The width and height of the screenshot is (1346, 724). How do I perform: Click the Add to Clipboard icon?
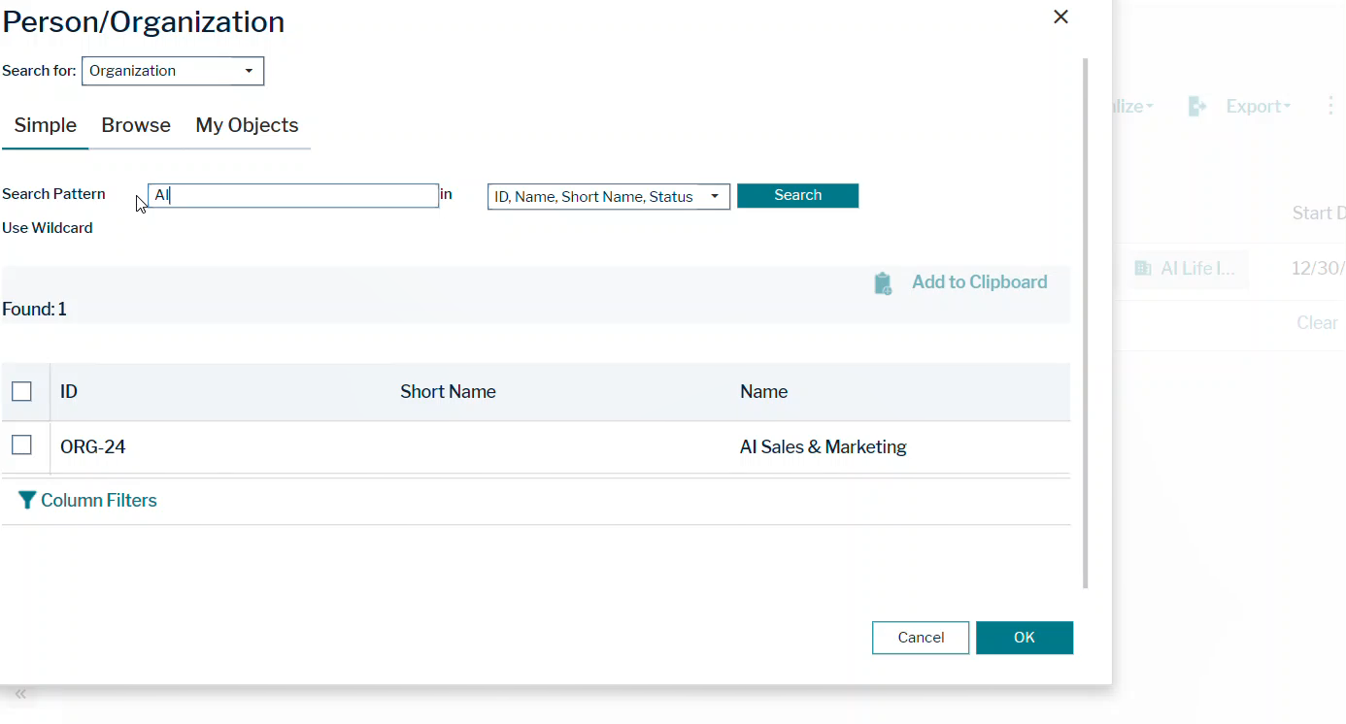[883, 283]
